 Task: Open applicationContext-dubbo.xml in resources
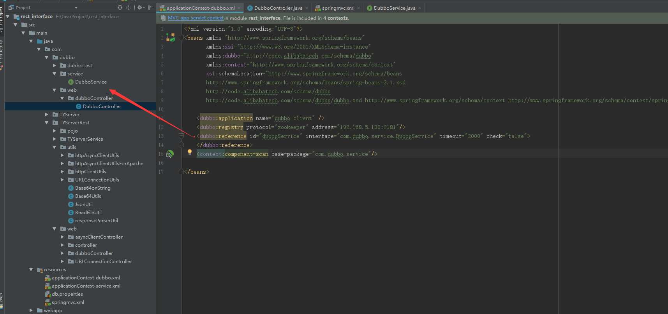coord(82,278)
